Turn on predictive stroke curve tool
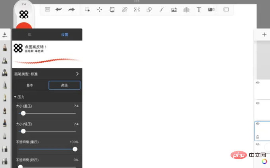270x168 pixels. point(162,10)
